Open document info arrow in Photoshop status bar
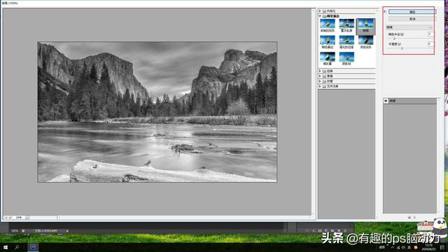Screen dimensions: 448x252 tap(67, 231)
